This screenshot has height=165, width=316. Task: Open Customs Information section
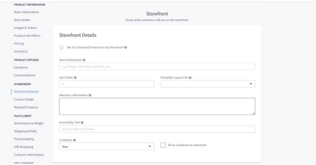[29, 155]
